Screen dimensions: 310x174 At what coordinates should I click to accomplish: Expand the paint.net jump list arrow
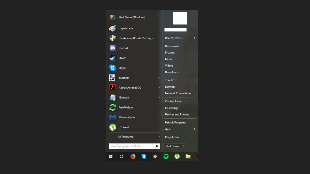159,78
